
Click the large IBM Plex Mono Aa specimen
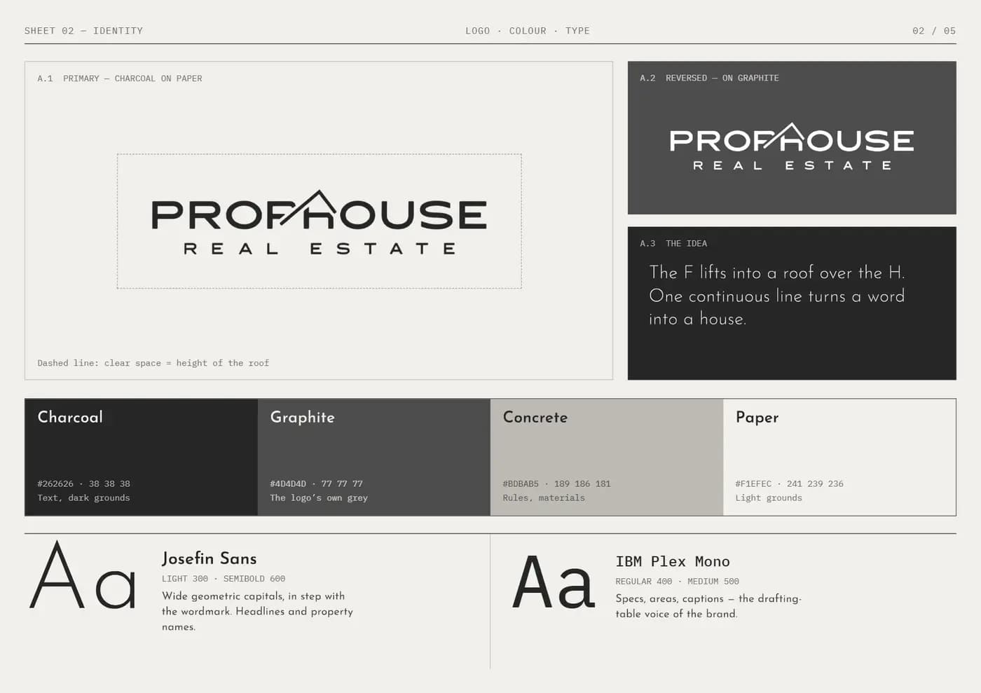pos(554,582)
